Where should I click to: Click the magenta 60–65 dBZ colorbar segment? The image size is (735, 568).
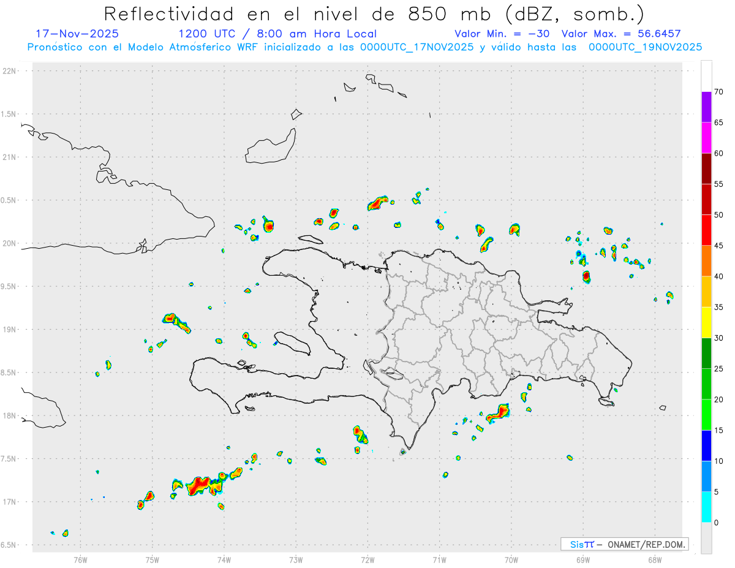point(706,138)
